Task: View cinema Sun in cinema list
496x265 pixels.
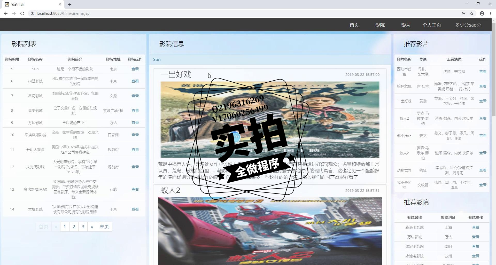Action: (135, 69)
